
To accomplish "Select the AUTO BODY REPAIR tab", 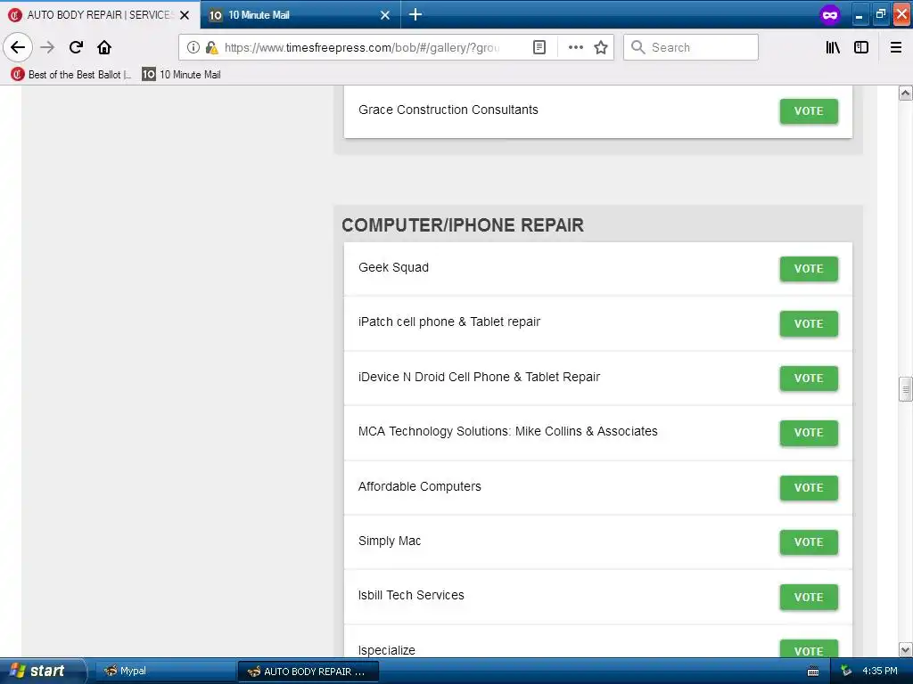I will [x=100, y=14].
